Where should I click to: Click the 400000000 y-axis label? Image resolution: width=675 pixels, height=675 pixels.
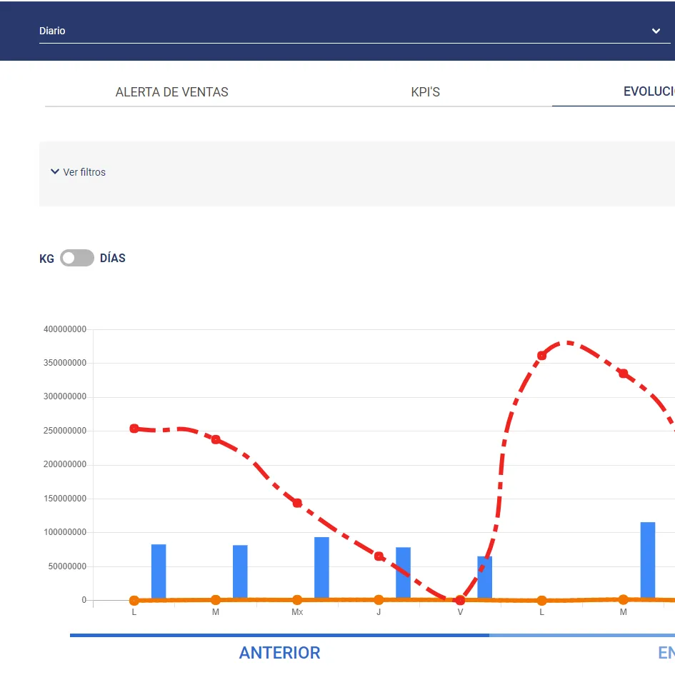pos(64,329)
